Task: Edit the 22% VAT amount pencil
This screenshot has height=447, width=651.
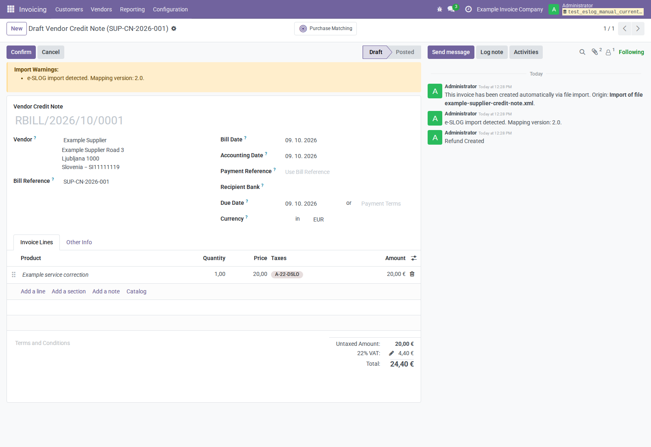Action: 391,353
